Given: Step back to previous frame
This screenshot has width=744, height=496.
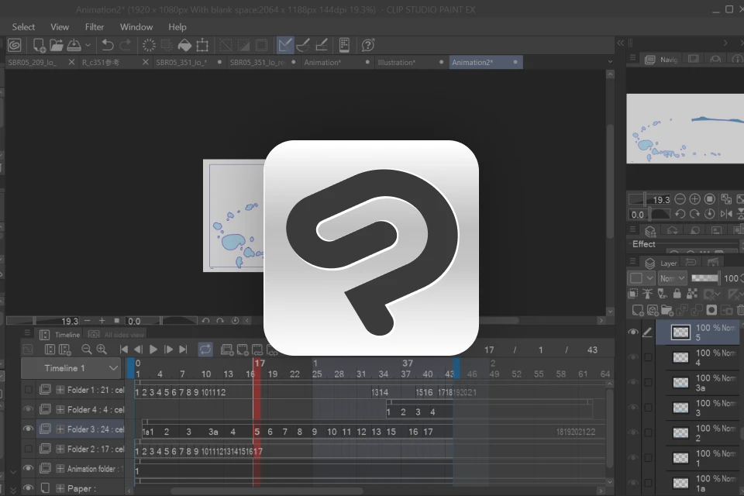Looking at the screenshot, I should pos(138,350).
